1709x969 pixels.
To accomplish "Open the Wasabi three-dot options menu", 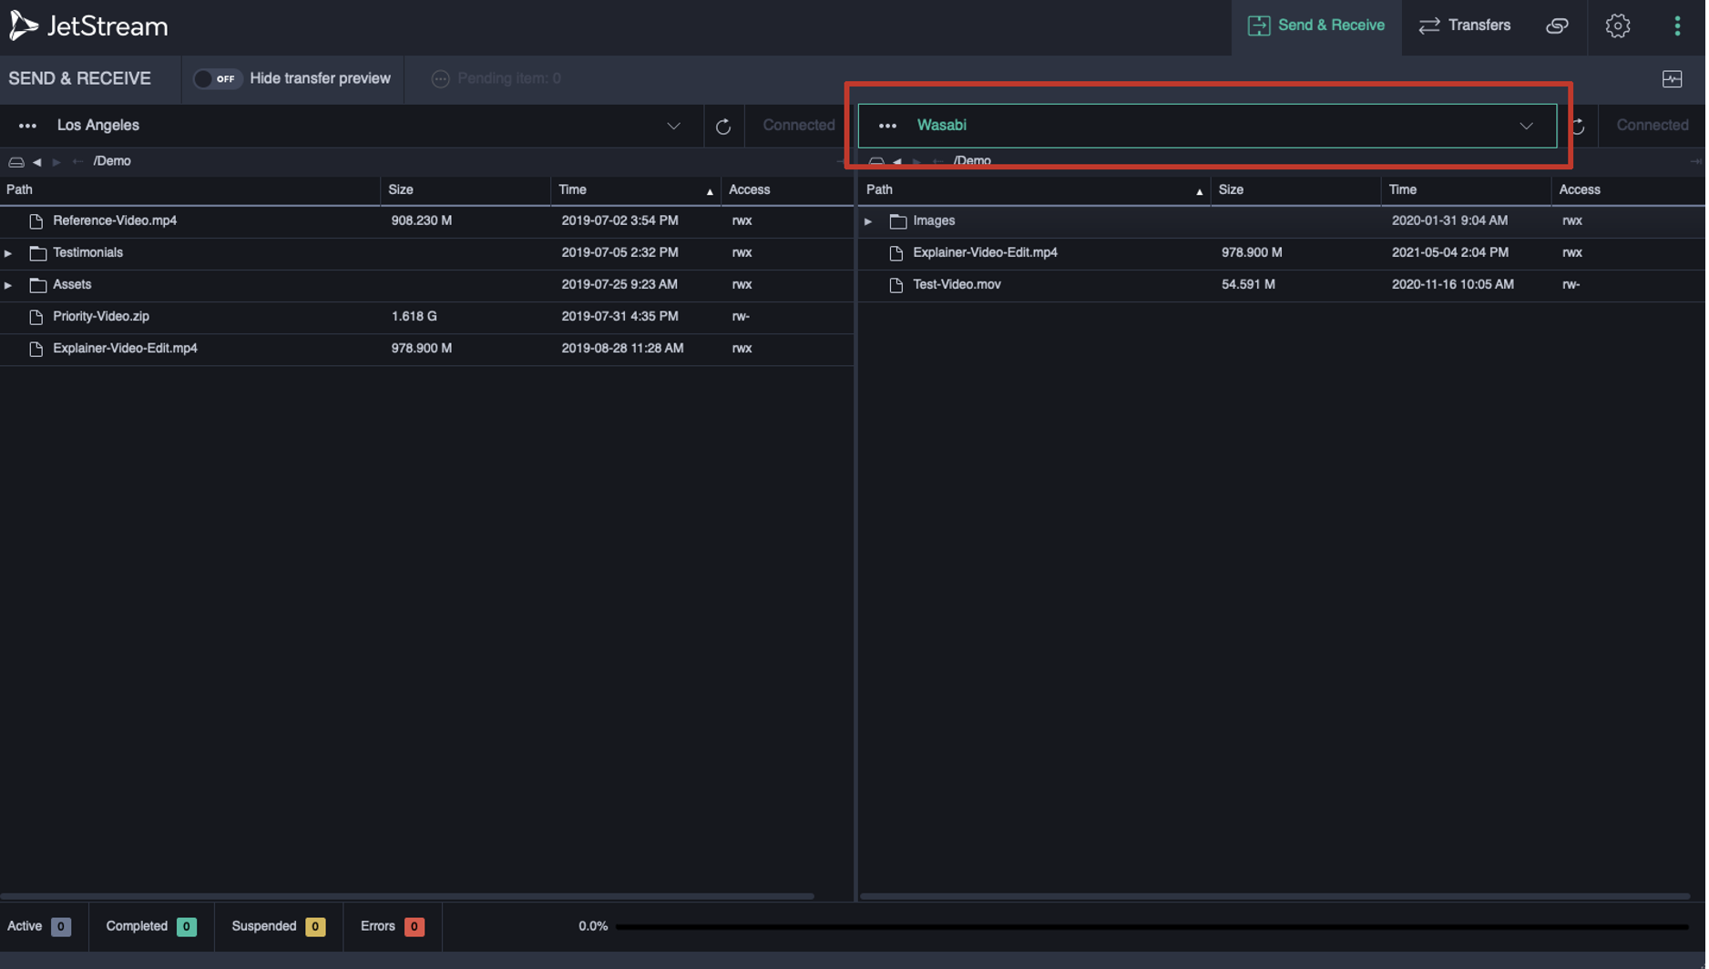I will click(889, 126).
